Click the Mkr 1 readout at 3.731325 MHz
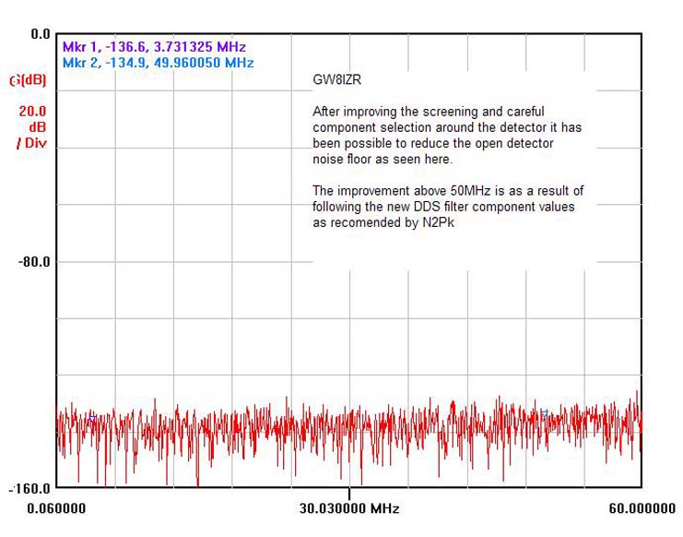Image resolution: width=683 pixels, height=537 pixels. (154, 46)
